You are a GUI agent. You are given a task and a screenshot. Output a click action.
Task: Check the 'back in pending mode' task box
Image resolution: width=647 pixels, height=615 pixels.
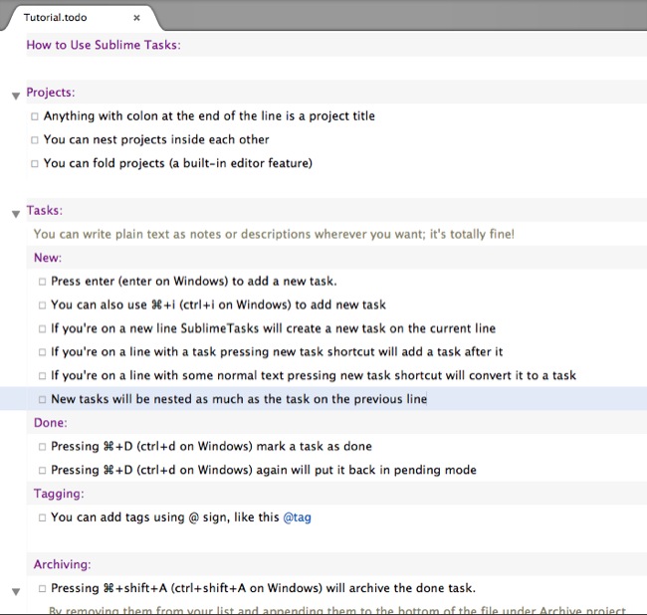click(x=42, y=471)
